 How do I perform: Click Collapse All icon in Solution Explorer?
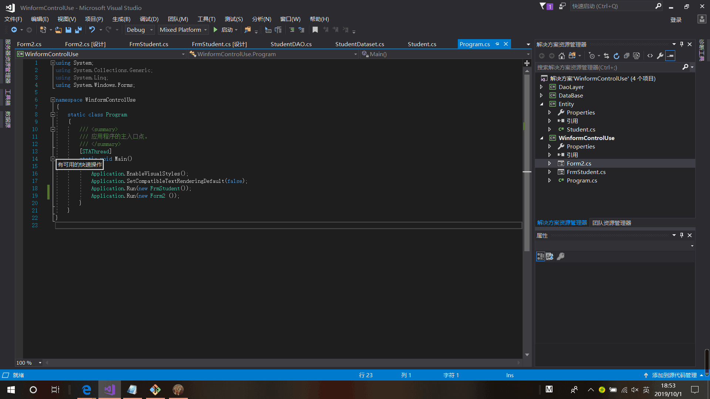[626, 56]
